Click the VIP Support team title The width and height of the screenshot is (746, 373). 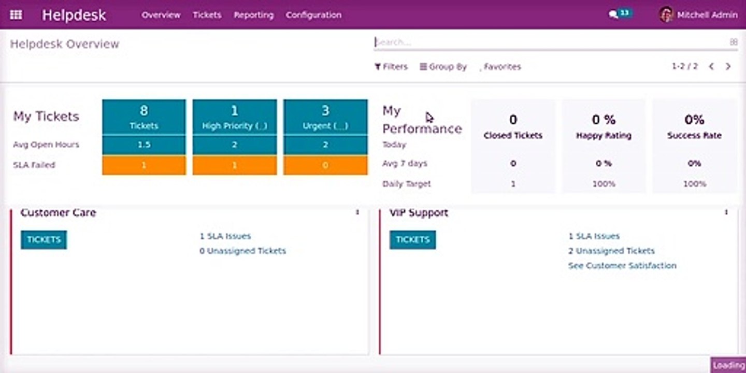(x=419, y=212)
